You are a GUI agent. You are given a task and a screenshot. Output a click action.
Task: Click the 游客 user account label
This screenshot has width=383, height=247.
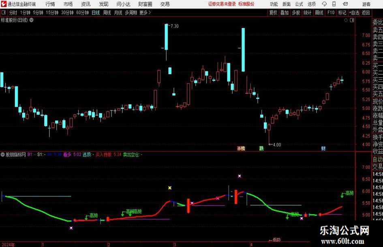[x=366, y=4]
